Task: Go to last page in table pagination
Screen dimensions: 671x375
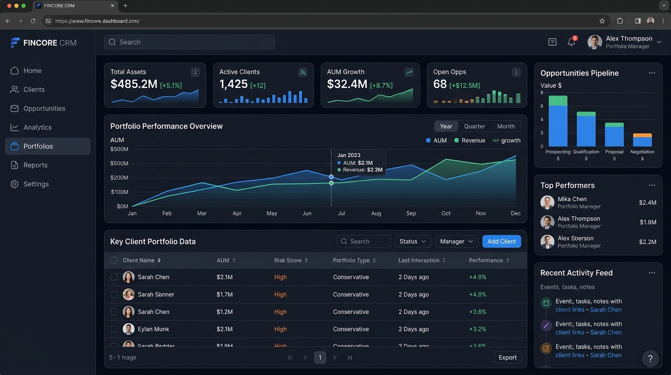Action: click(350, 357)
